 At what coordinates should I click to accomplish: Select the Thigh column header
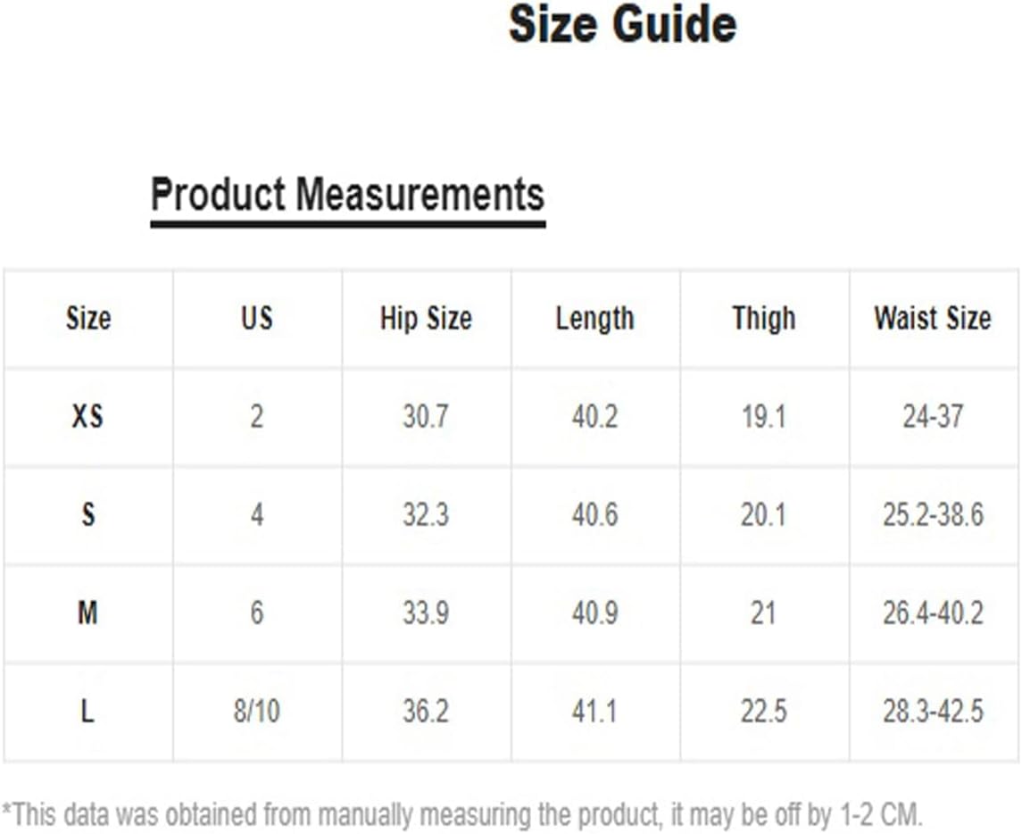[764, 319]
